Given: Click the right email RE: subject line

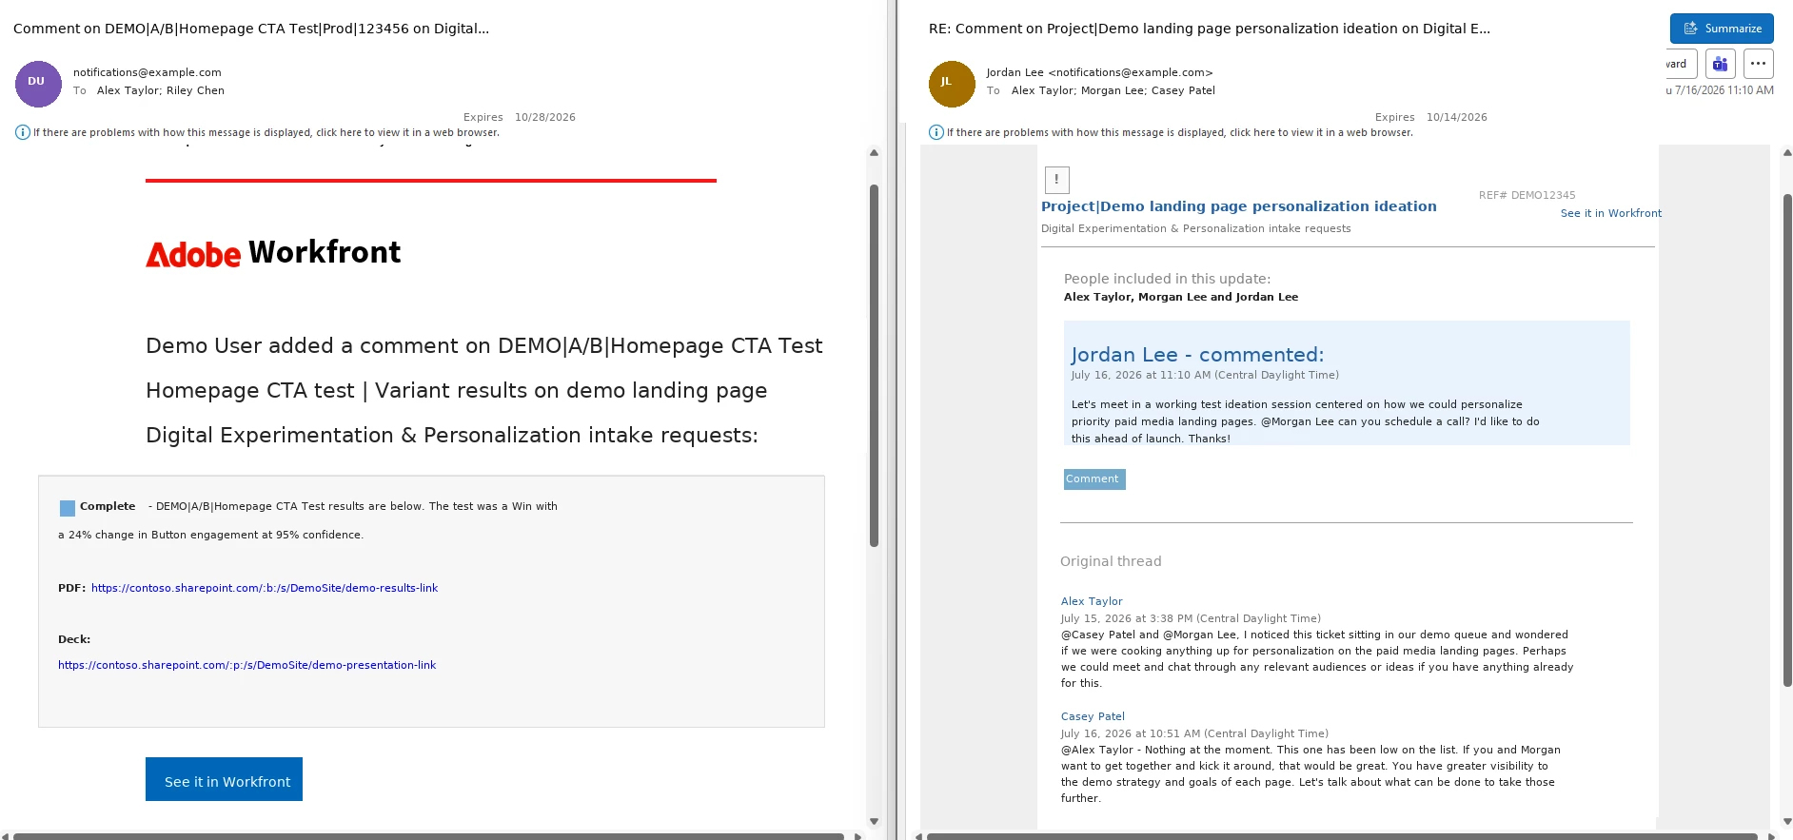Looking at the screenshot, I should [x=1210, y=29].
